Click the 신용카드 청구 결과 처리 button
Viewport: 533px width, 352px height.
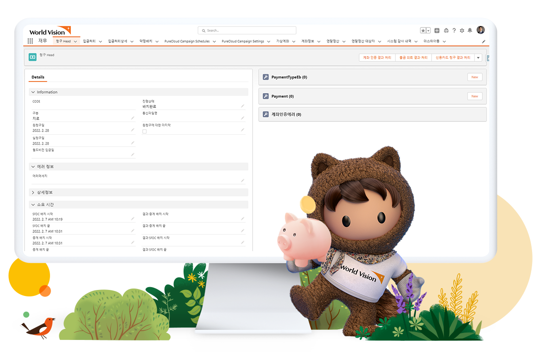(x=453, y=58)
